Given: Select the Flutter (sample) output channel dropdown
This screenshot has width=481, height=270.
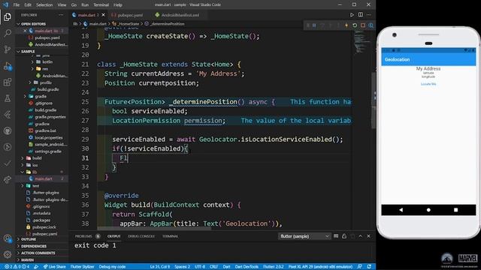Looking at the screenshot, I should [x=304, y=236].
